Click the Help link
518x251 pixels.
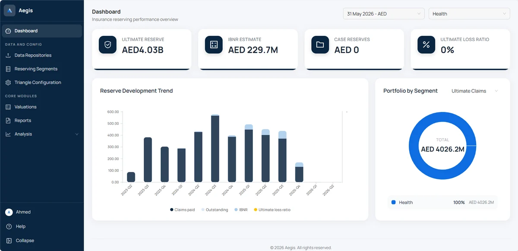point(21,226)
